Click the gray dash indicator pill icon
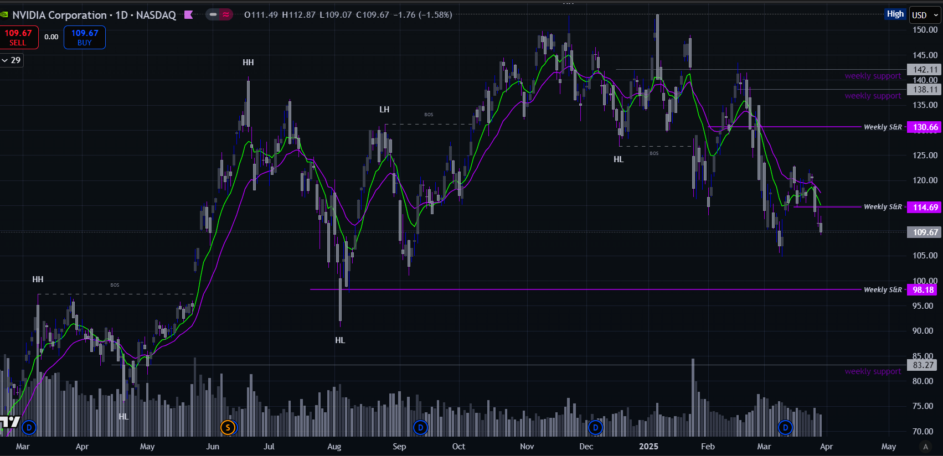Image resolution: width=943 pixels, height=456 pixels. pos(213,15)
